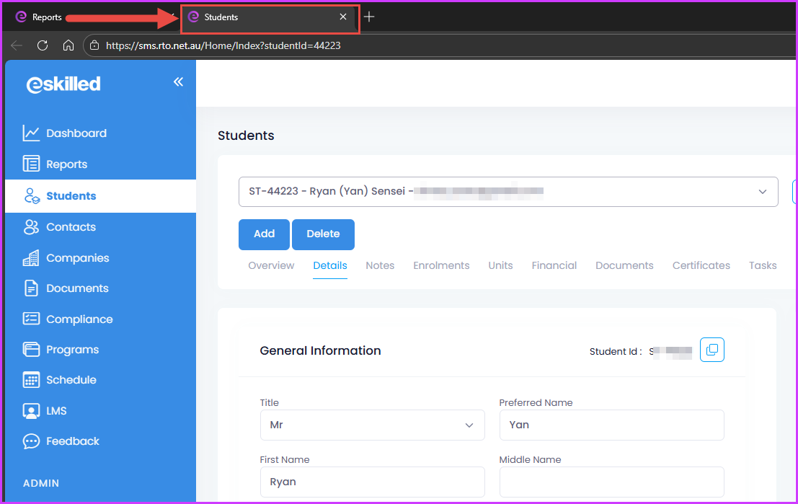Expand the student selector dropdown
This screenshot has width=798, height=504.
click(x=762, y=192)
